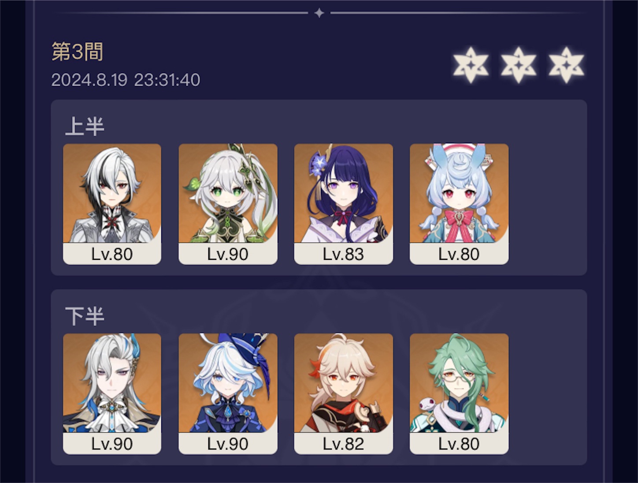This screenshot has height=483, width=638.
Task: Click the Lv.82 level label
Action: coord(343,444)
